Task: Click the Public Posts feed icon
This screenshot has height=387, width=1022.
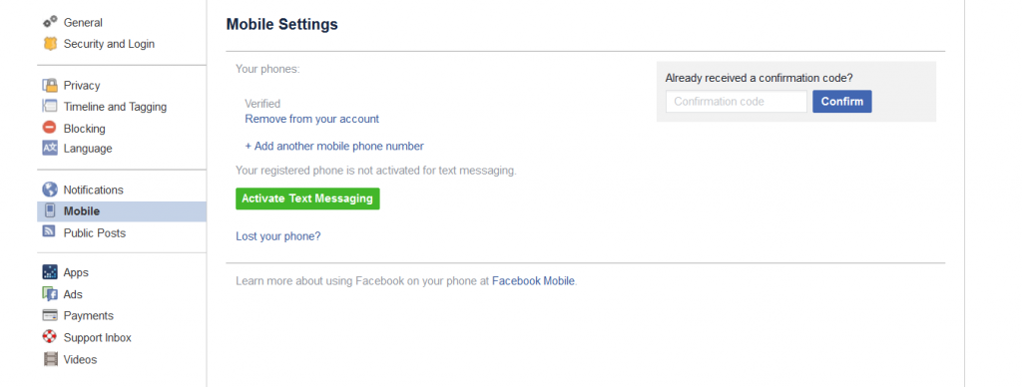Action: tap(50, 232)
